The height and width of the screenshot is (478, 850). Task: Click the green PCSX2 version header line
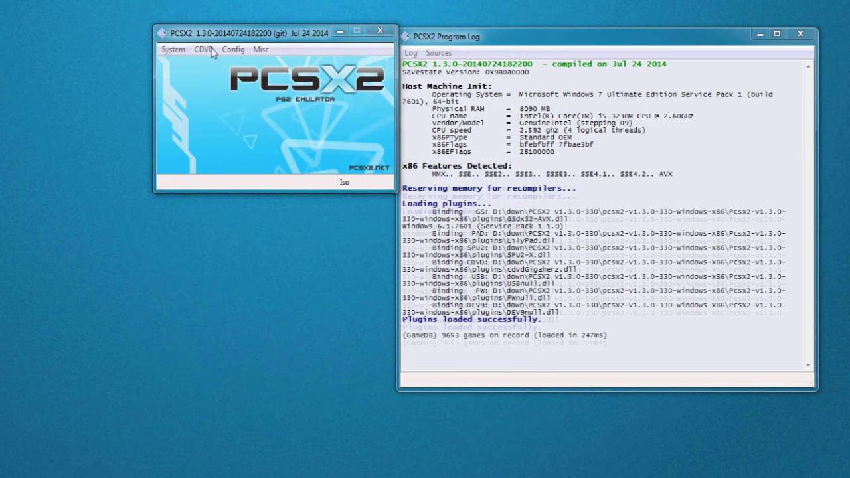coord(534,64)
